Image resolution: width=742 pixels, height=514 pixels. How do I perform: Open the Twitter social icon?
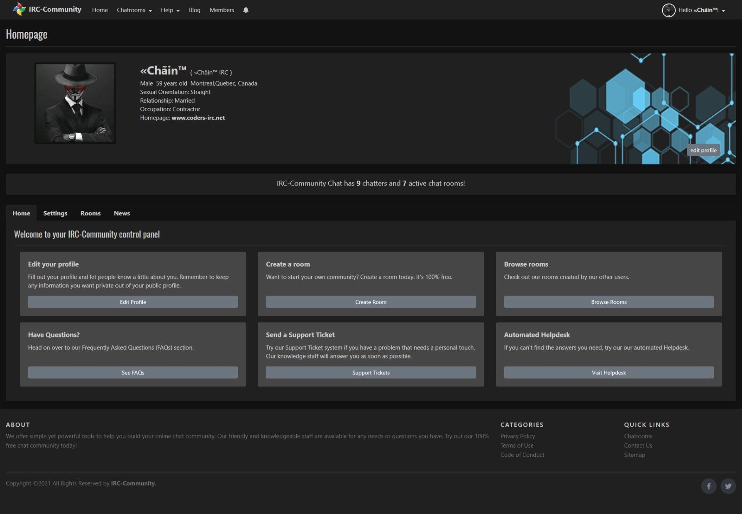pyautogui.click(x=728, y=486)
